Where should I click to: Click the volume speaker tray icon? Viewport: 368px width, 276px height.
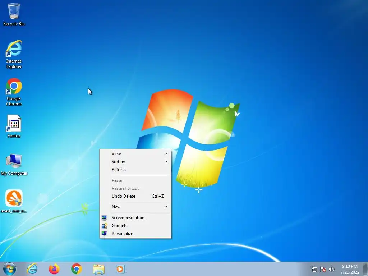[x=331, y=269]
